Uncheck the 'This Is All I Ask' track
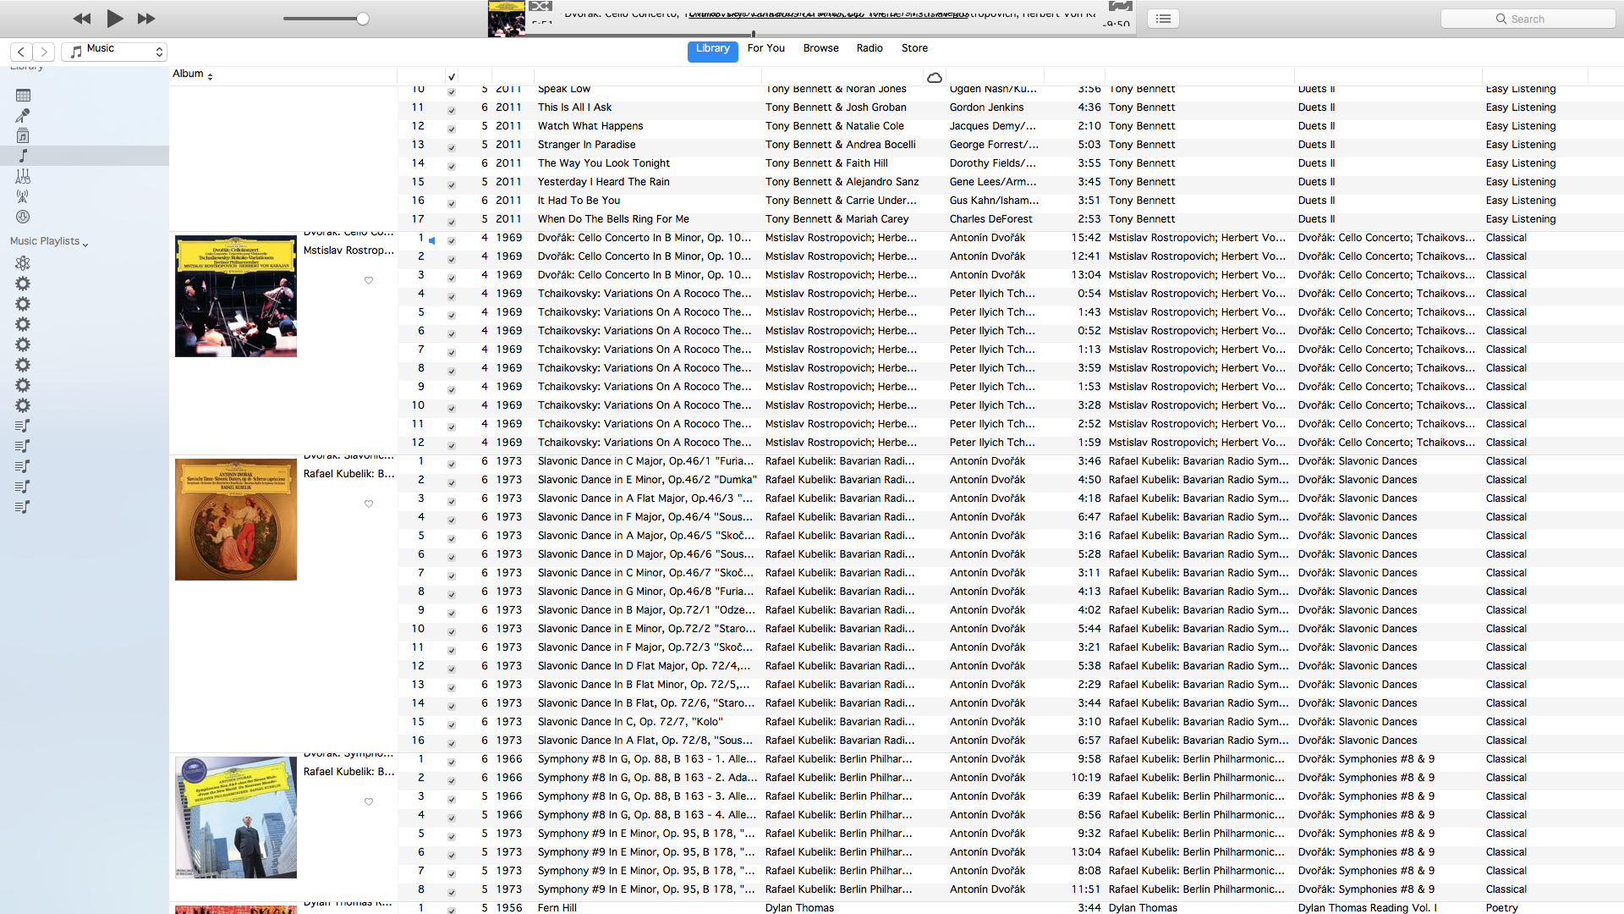 pos(452,110)
